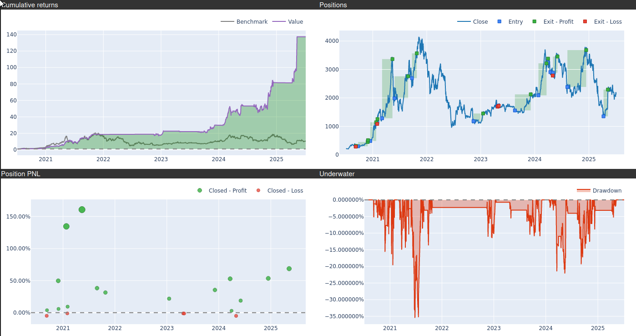636x336 pixels.
Task: Toggle the Drawdown legend entry
Action: coord(606,191)
